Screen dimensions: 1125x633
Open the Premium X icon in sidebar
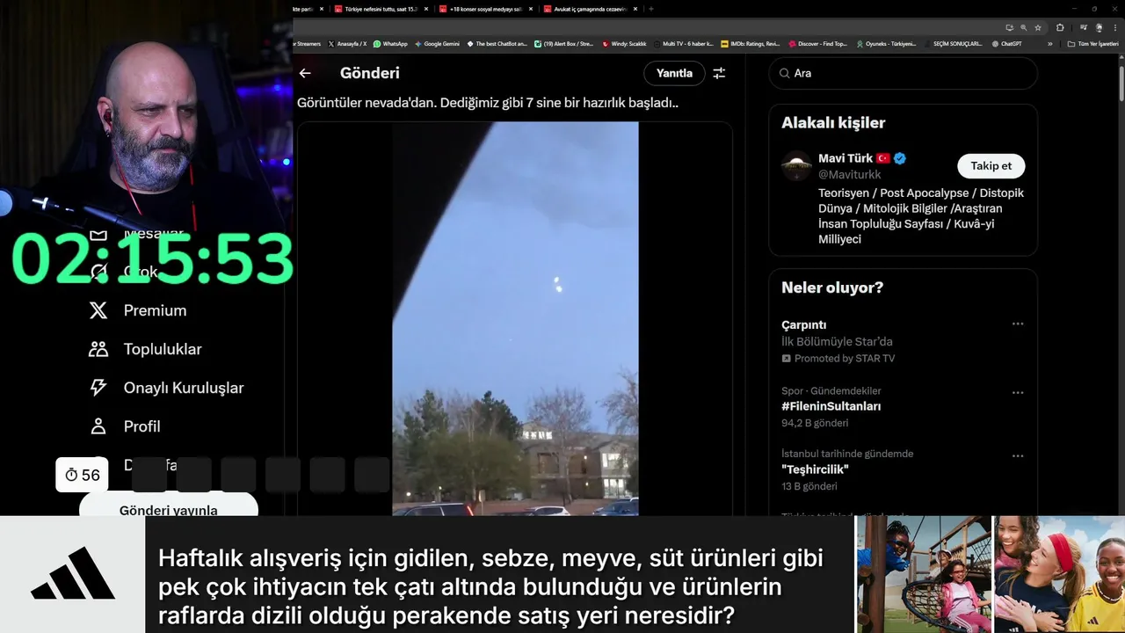point(98,310)
